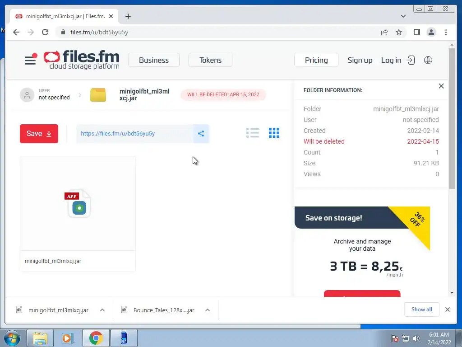Click the share page icon in address bar
This screenshot has width=462, height=347.
(x=384, y=32)
